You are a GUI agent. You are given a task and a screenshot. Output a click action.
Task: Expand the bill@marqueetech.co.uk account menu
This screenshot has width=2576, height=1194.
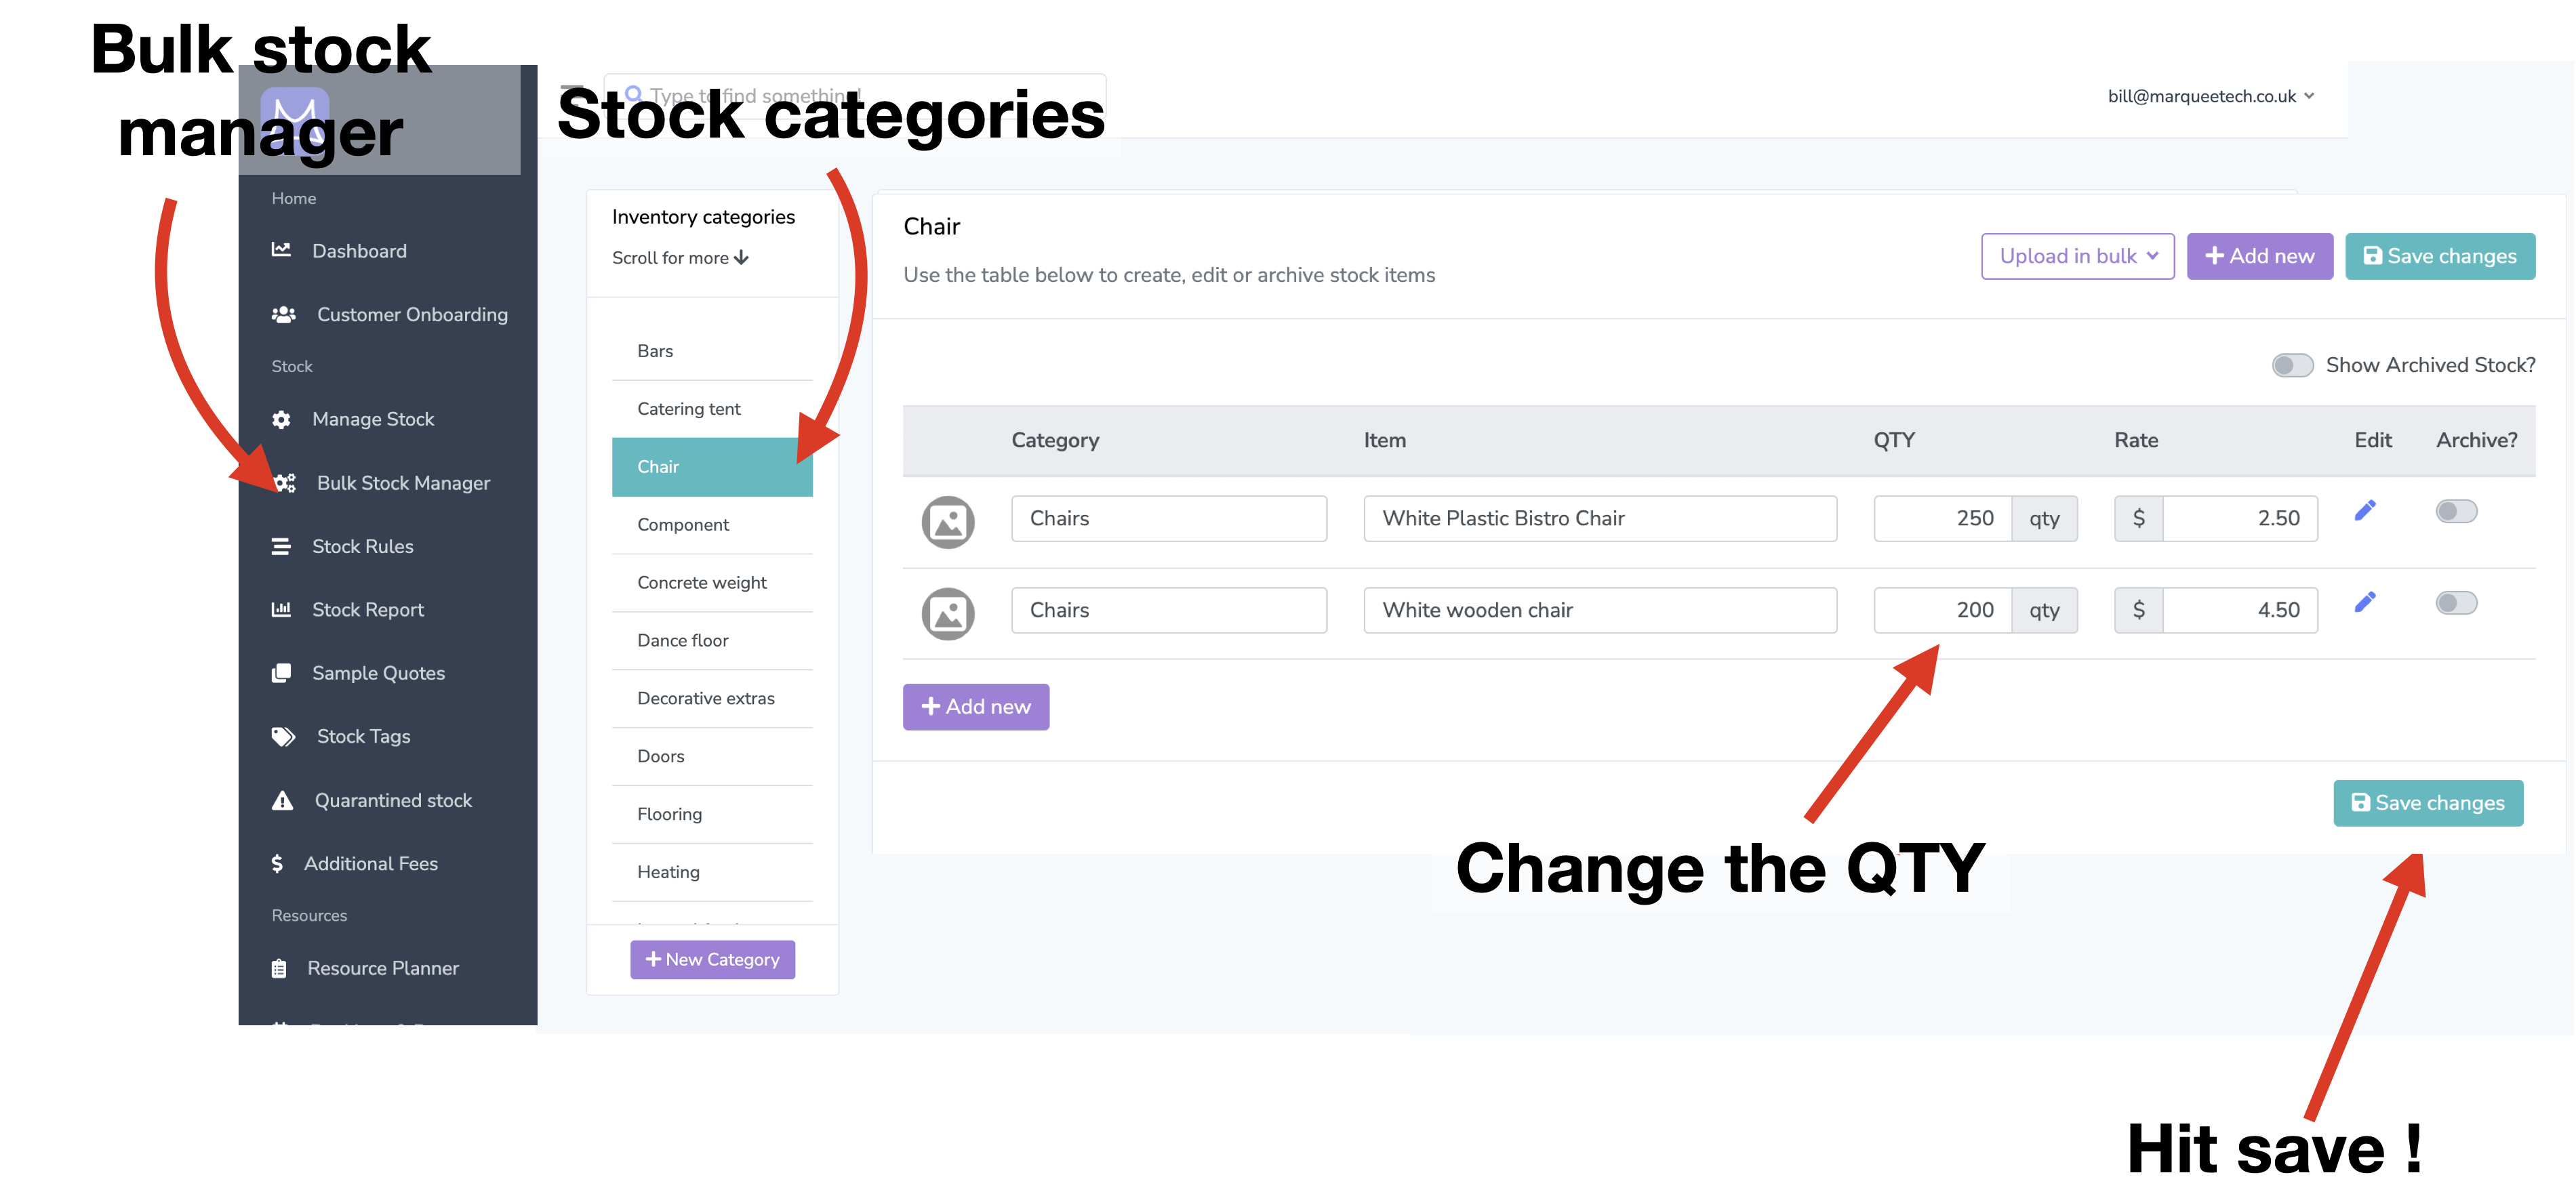coord(2210,96)
